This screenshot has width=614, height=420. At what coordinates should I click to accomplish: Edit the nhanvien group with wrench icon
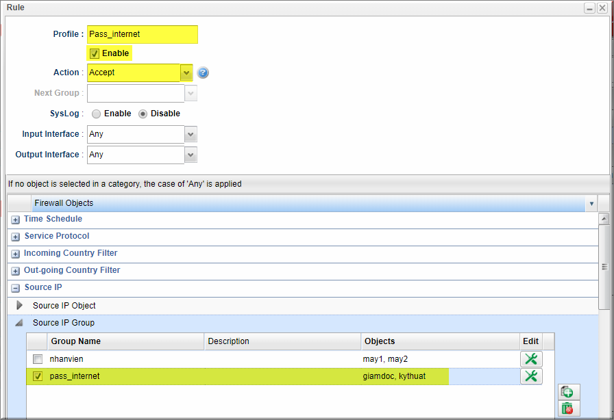tap(531, 359)
